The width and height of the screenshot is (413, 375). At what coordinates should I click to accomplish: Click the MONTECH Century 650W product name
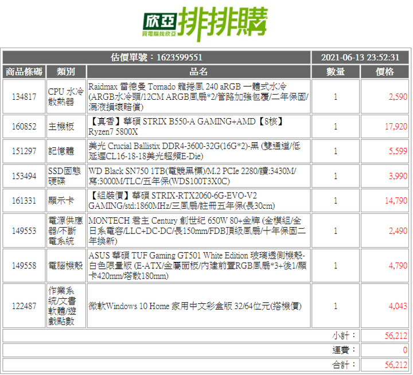pos(198,231)
